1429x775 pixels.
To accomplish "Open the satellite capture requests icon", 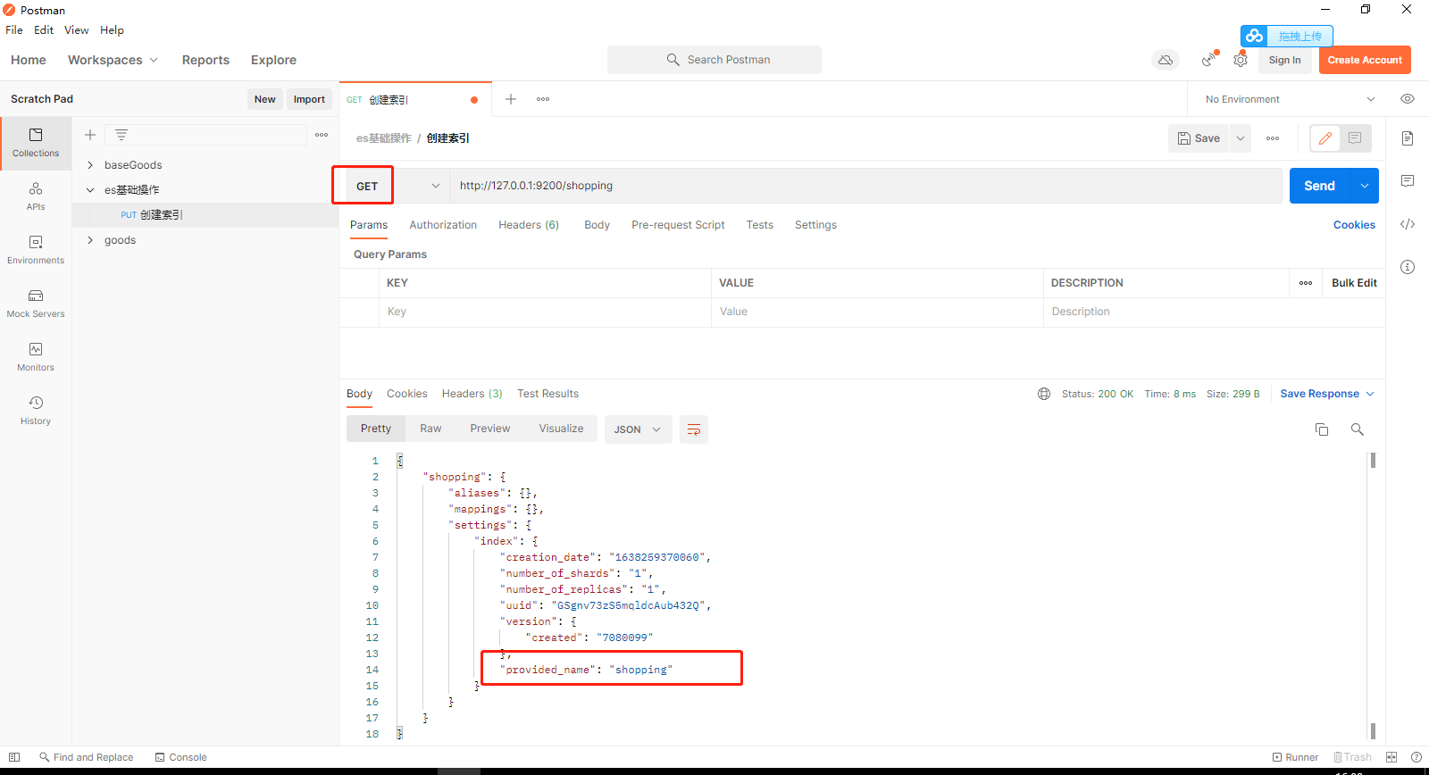I will click(1208, 60).
